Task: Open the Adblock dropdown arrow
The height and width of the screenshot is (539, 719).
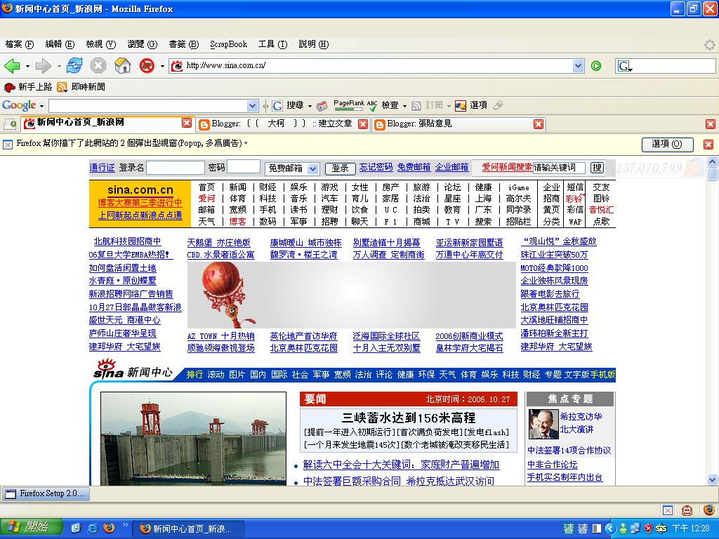Action: (x=162, y=67)
